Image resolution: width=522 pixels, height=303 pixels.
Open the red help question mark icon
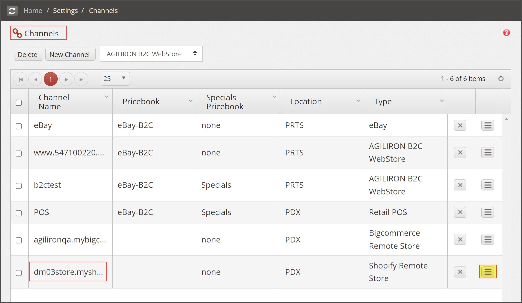click(x=506, y=33)
